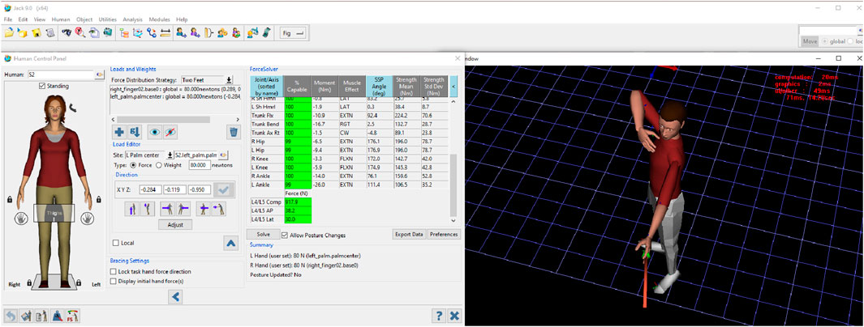Click the sort loads icon beside the plus
Screen dimensions: 864x327
(135, 131)
